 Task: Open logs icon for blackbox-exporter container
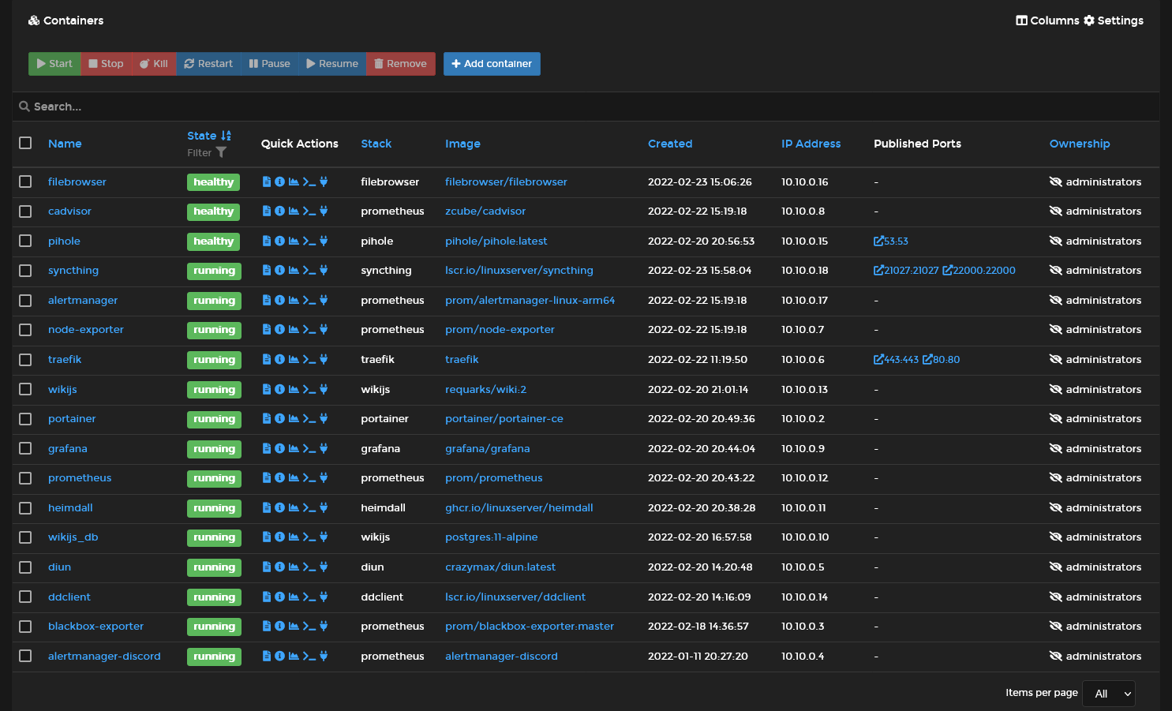click(x=267, y=627)
